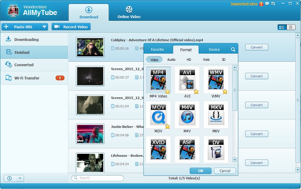Click the main list scroll-down arrow
The width and height of the screenshot is (301, 189).
coord(297,170)
